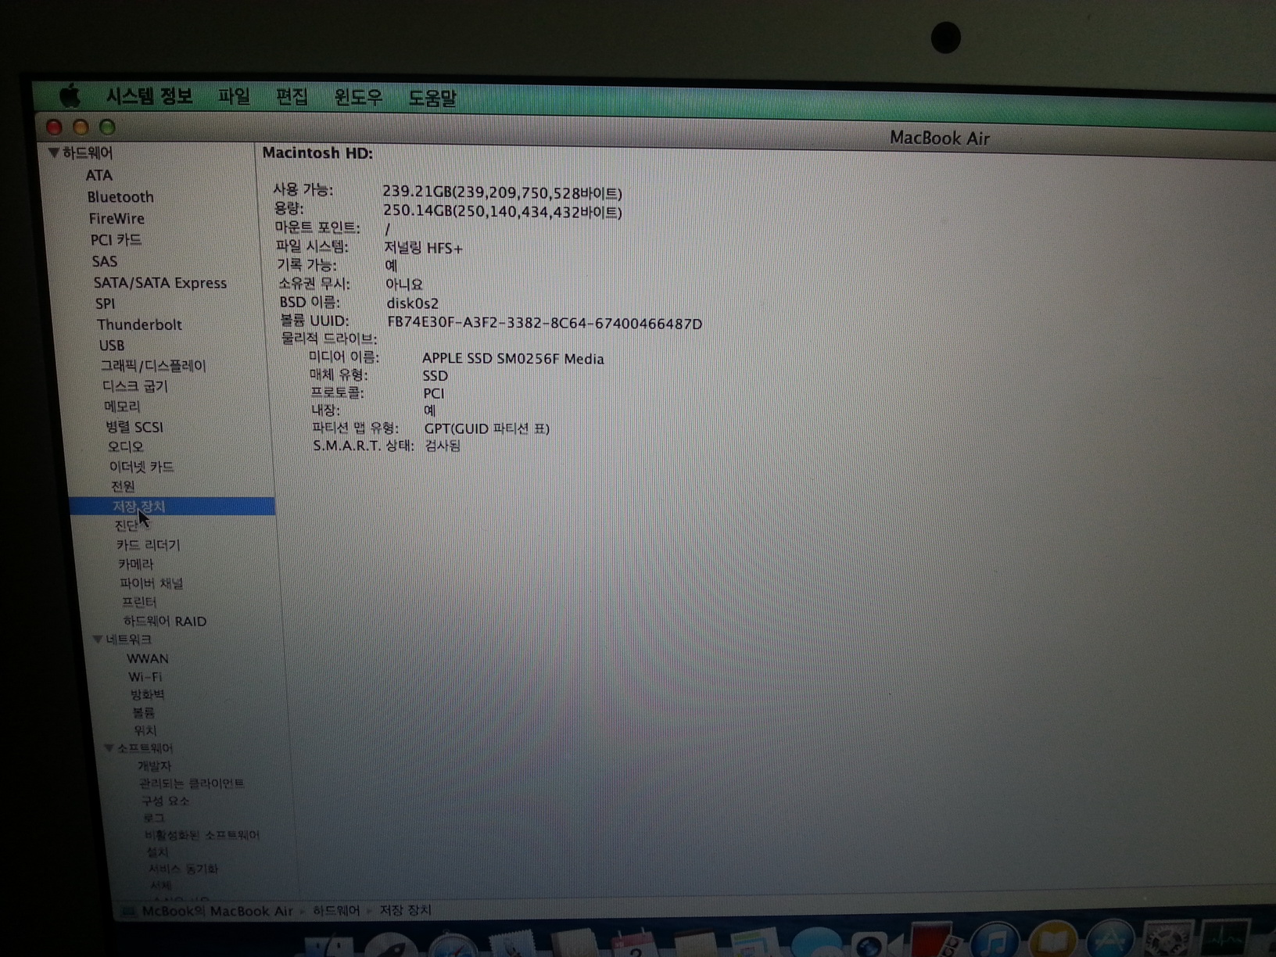Select Thunderbolt in the sidebar
Viewport: 1276px width, 957px height.
click(x=139, y=324)
